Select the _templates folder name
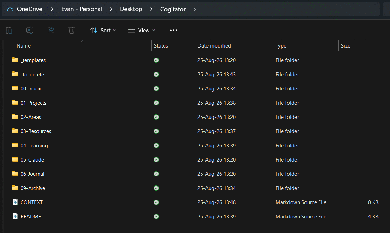 (33, 60)
